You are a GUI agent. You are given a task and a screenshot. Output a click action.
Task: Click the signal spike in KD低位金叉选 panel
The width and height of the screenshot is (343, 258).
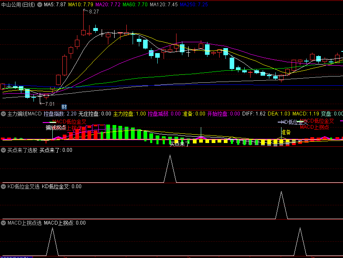[x=282, y=205]
